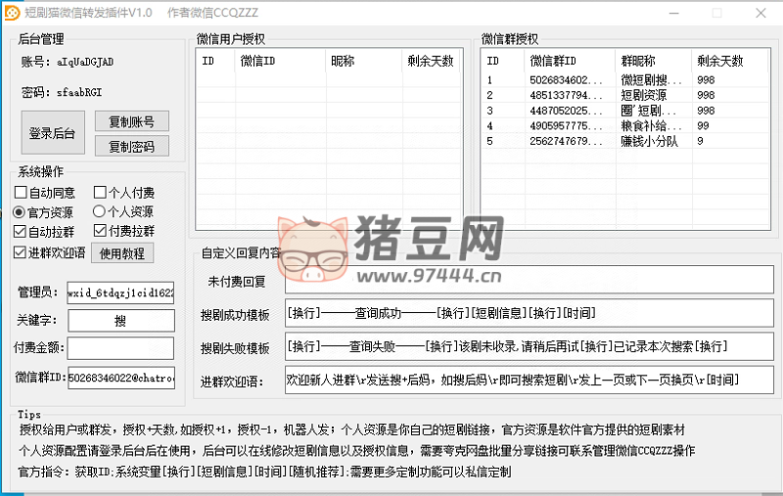The height and width of the screenshot is (496, 783).
Task: Select the 个人资源 radio option
Action: [100, 212]
